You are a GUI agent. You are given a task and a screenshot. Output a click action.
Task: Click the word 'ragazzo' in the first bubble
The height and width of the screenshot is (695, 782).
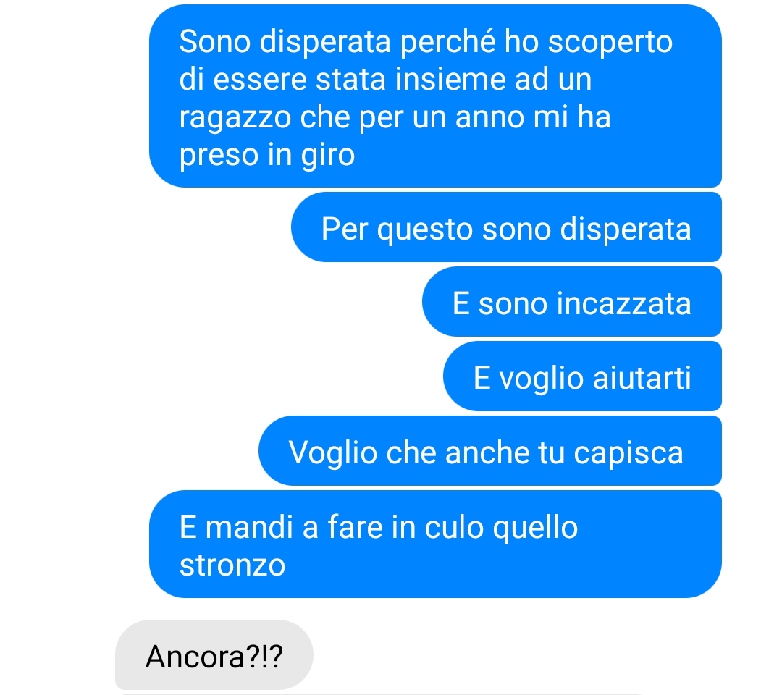235,119
